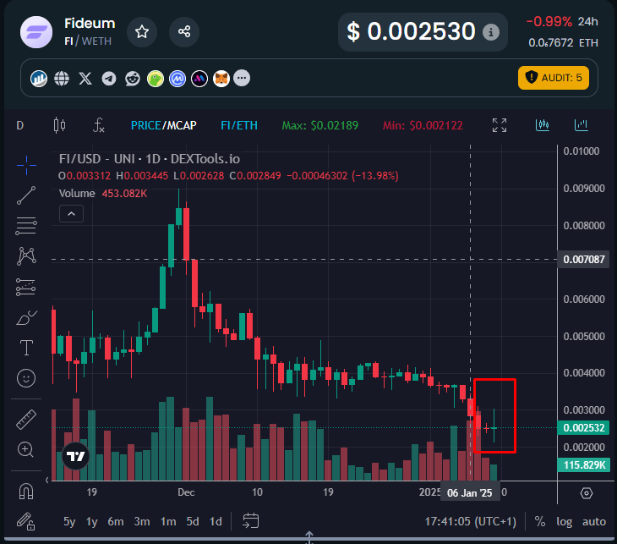
Task: Open the go to date calendar
Action: (251, 521)
